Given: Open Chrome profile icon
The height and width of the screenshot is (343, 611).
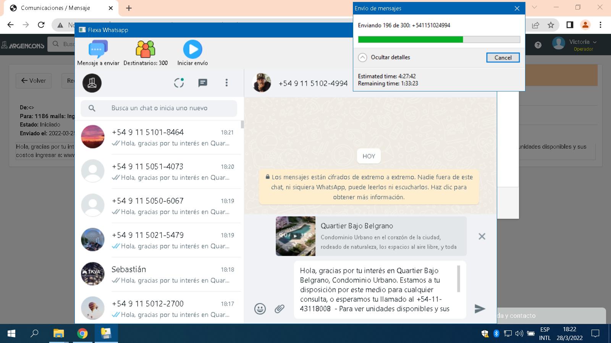Looking at the screenshot, I should pos(585,25).
